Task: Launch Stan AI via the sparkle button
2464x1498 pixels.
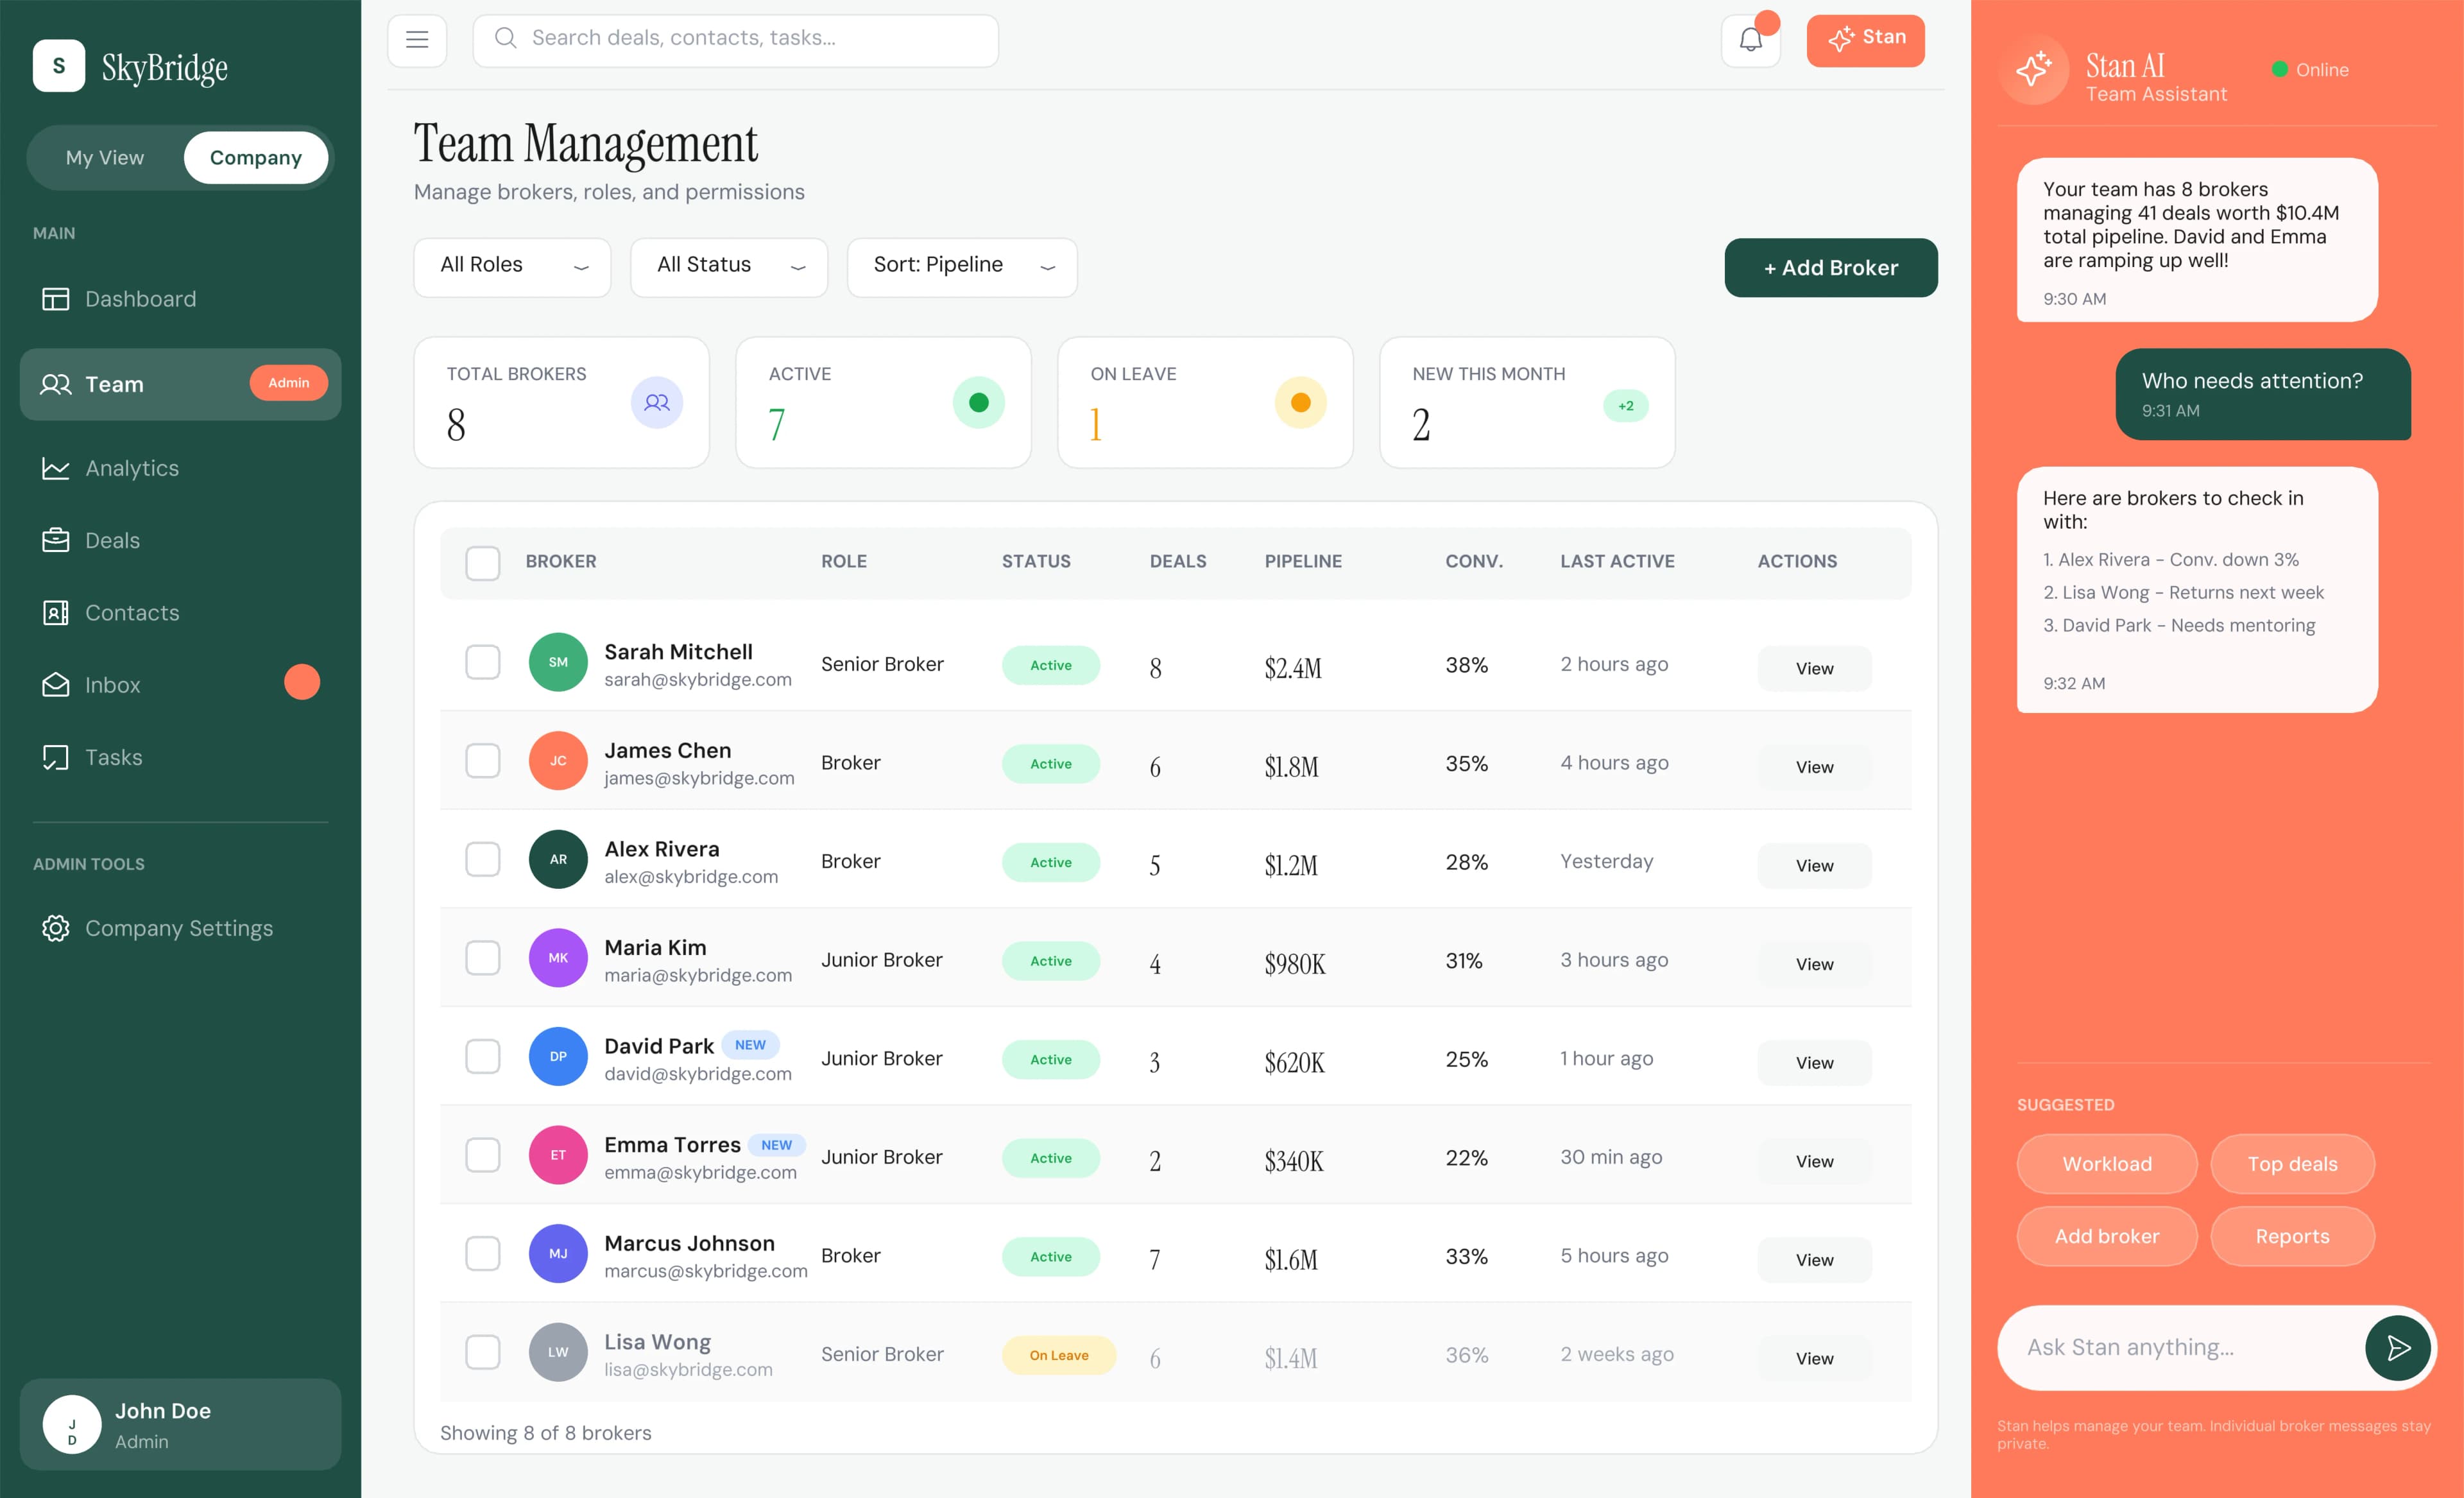Action: click(x=1865, y=40)
